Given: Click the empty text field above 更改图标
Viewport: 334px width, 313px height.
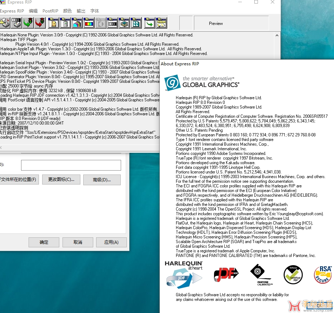Looking at the screenshot, I should (71, 165).
